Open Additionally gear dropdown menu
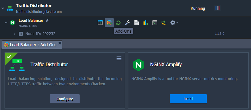 pyautogui.click(x=174, y=23)
